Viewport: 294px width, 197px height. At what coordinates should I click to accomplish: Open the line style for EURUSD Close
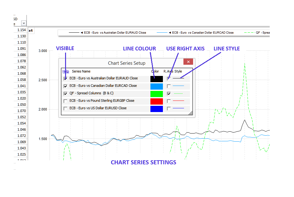(x=178, y=108)
